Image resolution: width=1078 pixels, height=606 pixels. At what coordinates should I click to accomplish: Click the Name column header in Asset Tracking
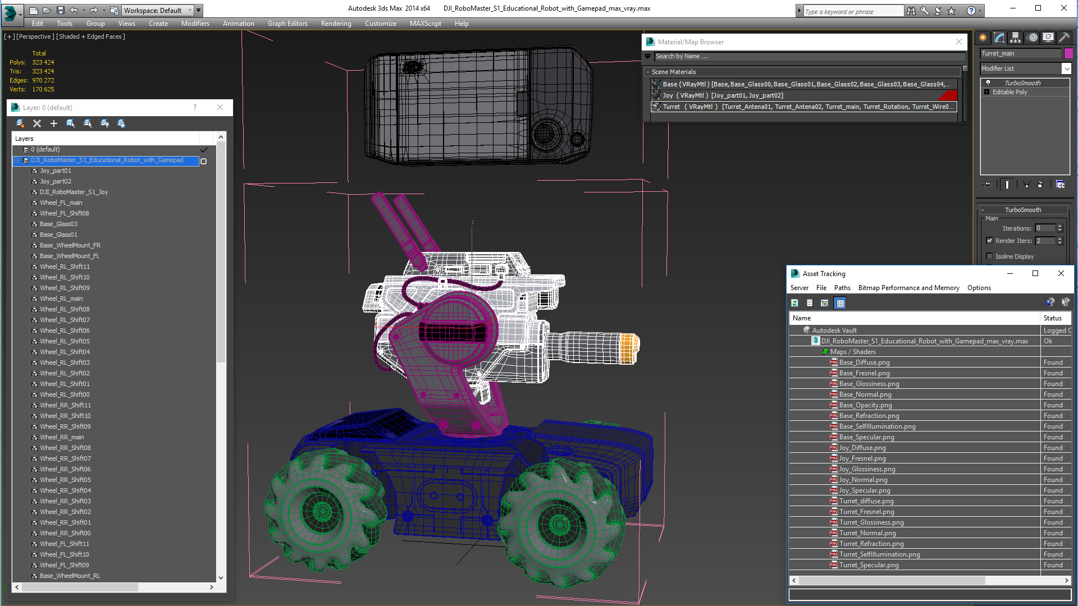coord(915,318)
